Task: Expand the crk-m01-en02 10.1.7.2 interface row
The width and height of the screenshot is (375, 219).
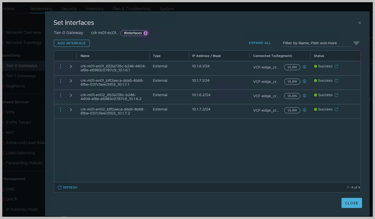Action: click(71, 110)
